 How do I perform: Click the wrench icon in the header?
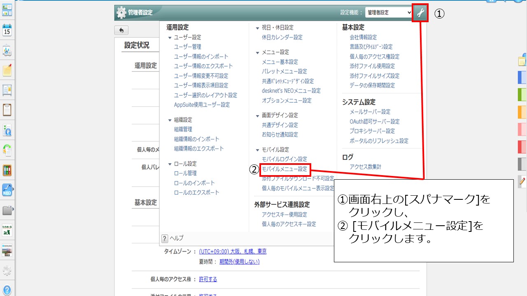[x=420, y=13]
